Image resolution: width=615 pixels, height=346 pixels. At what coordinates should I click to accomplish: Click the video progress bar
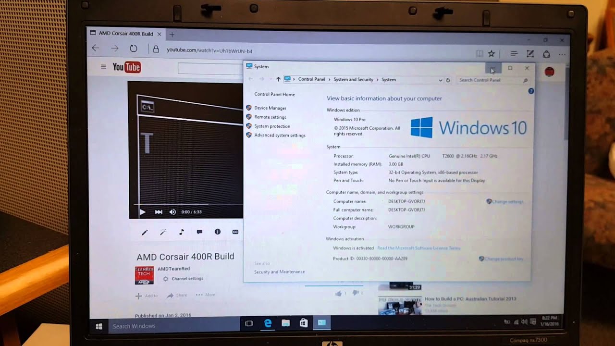click(x=188, y=204)
